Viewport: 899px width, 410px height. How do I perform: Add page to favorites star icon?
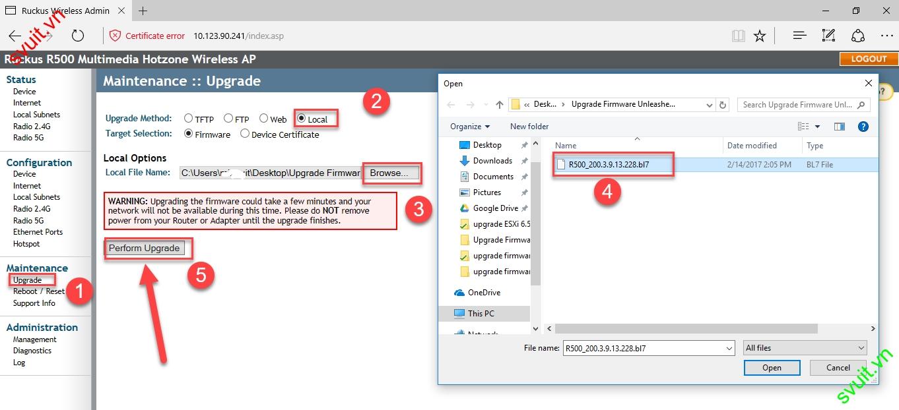point(760,36)
